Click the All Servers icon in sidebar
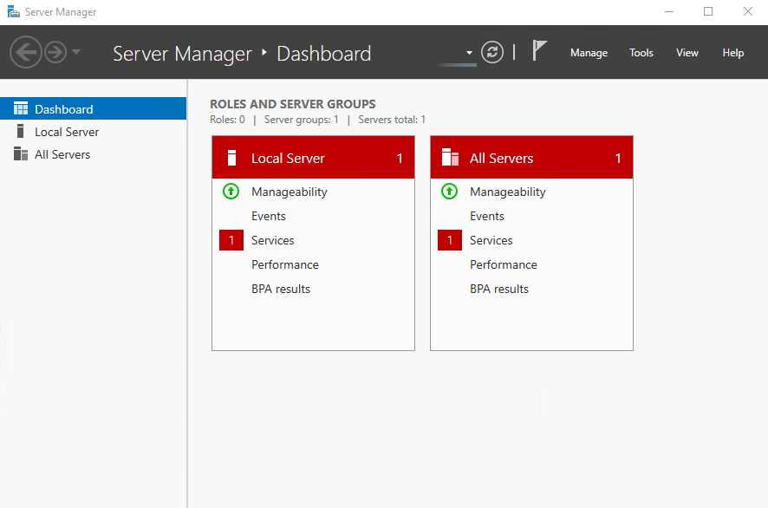 coord(21,153)
